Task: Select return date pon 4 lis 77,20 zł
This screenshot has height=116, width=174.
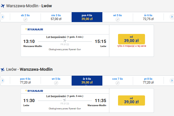Action: 25,81
